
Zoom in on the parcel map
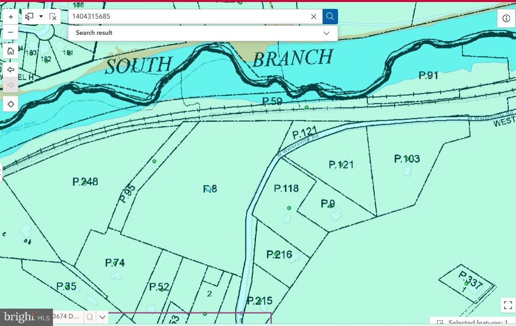(x=11, y=17)
